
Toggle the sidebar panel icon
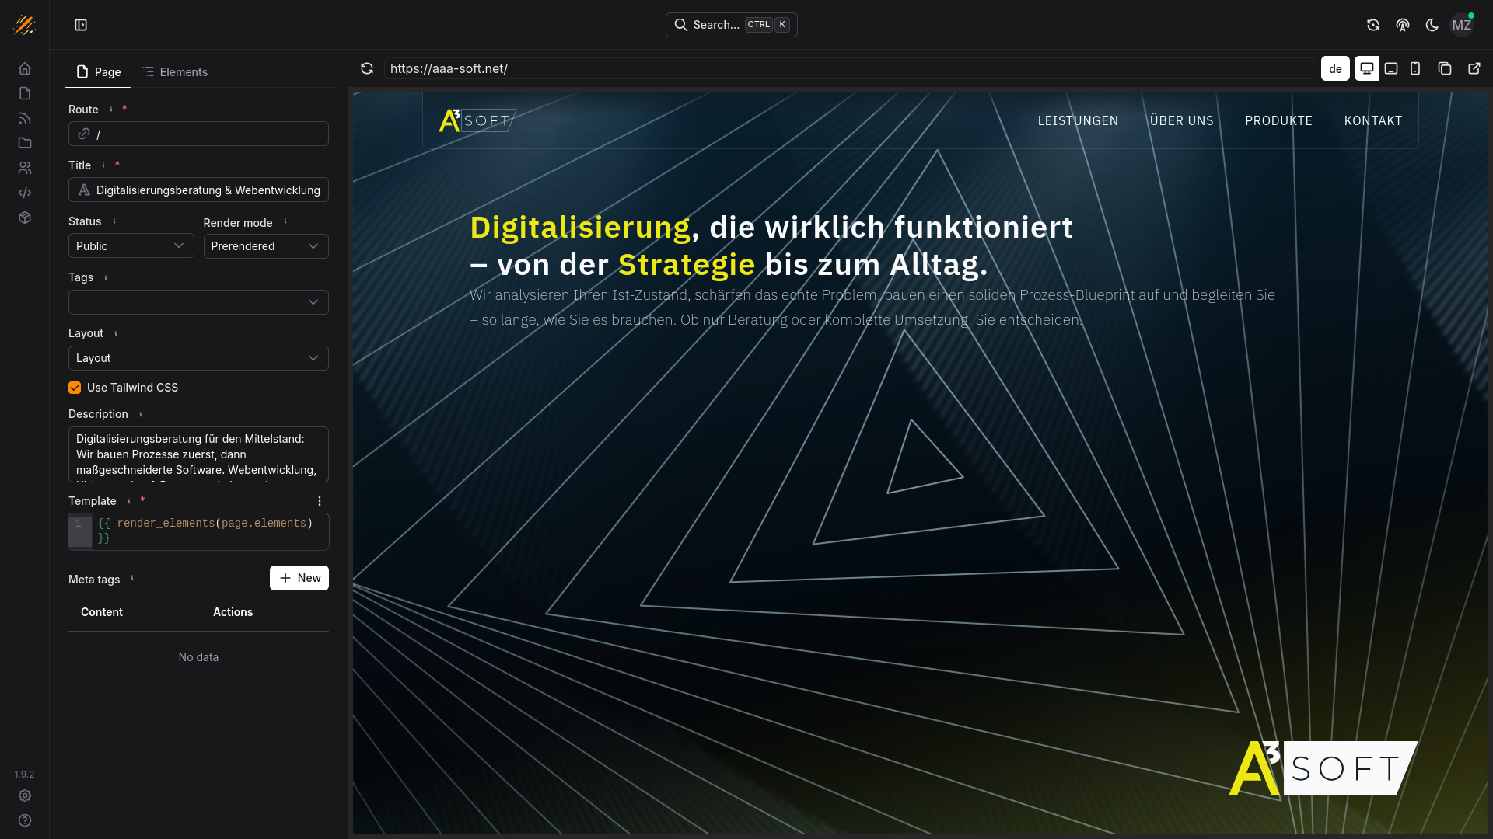pyautogui.click(x=81, y=25)
